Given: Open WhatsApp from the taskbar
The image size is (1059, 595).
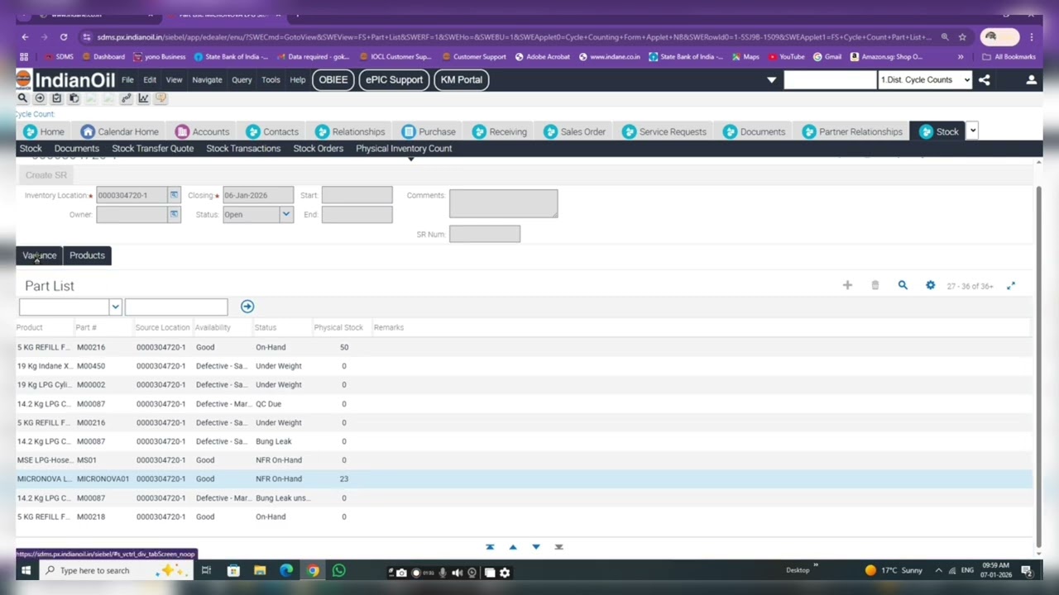Looking at the screenshot, I should pyautogui.click(x=338, y=571).
